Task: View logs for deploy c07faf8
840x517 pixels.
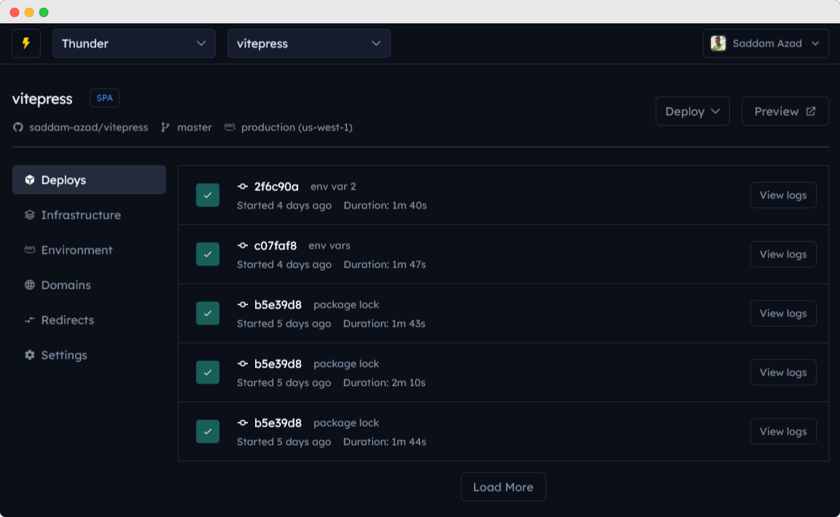Action: point(783,254)
